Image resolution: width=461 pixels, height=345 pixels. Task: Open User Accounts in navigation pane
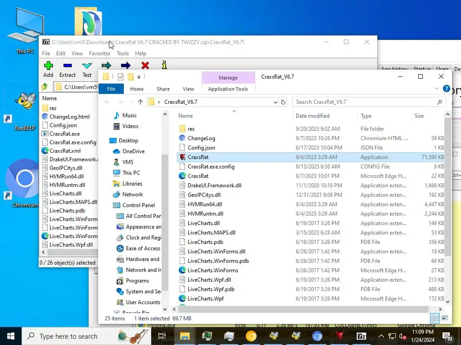click(143, 302)
